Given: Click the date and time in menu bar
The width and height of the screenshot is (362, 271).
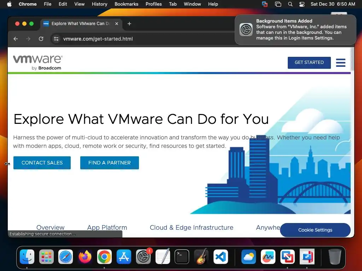Looking at the screenshot, I should 333,4.
